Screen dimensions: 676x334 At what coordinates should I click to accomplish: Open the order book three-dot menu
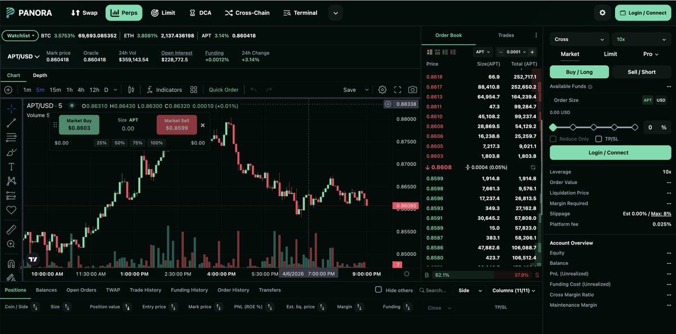(x=536, y=35)
